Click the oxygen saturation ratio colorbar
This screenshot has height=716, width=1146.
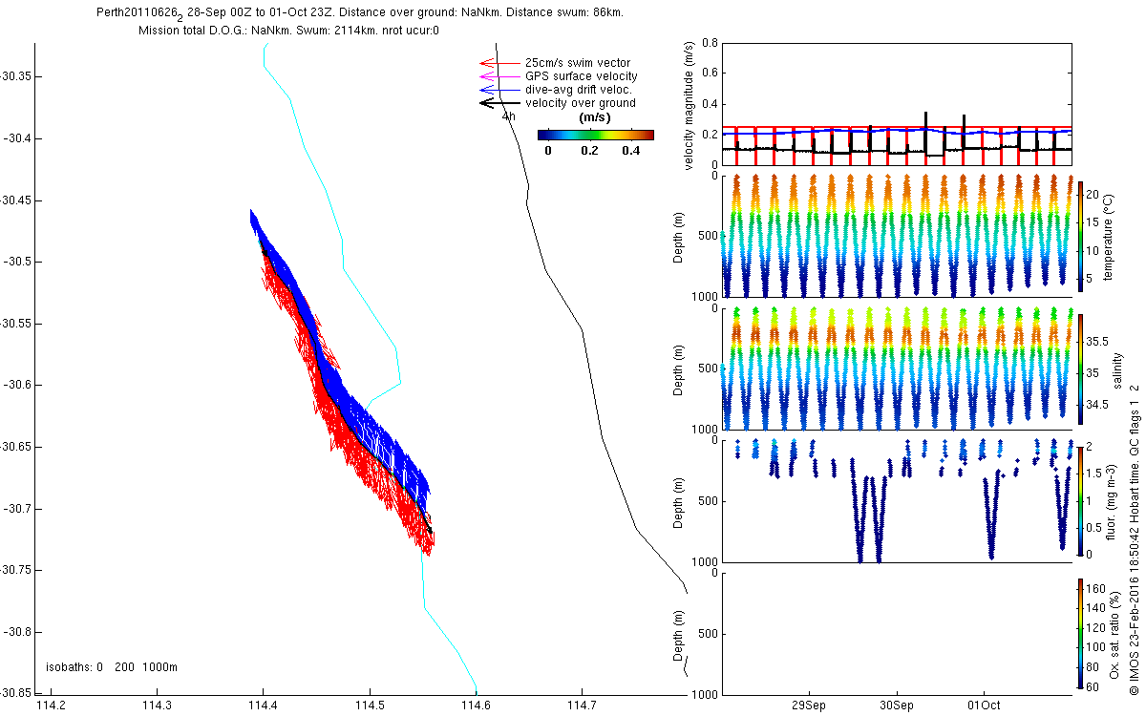(x=1080, y=635)
